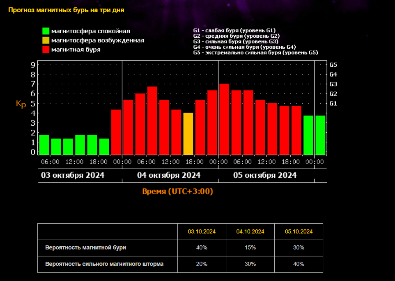Click the red magnetic storm legend swatch
Image resolution: width=395 pixels, height=281 pixels.
point(46,50)
